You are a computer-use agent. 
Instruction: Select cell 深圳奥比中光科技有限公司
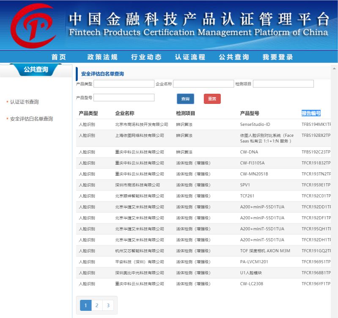[x=140, y=273]
